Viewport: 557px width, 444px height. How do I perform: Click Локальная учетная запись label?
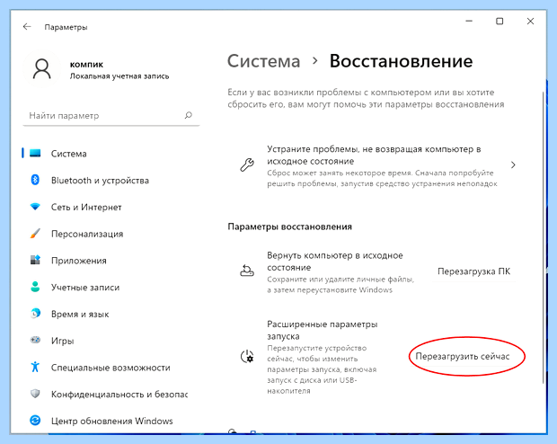(x=119, y=76)
